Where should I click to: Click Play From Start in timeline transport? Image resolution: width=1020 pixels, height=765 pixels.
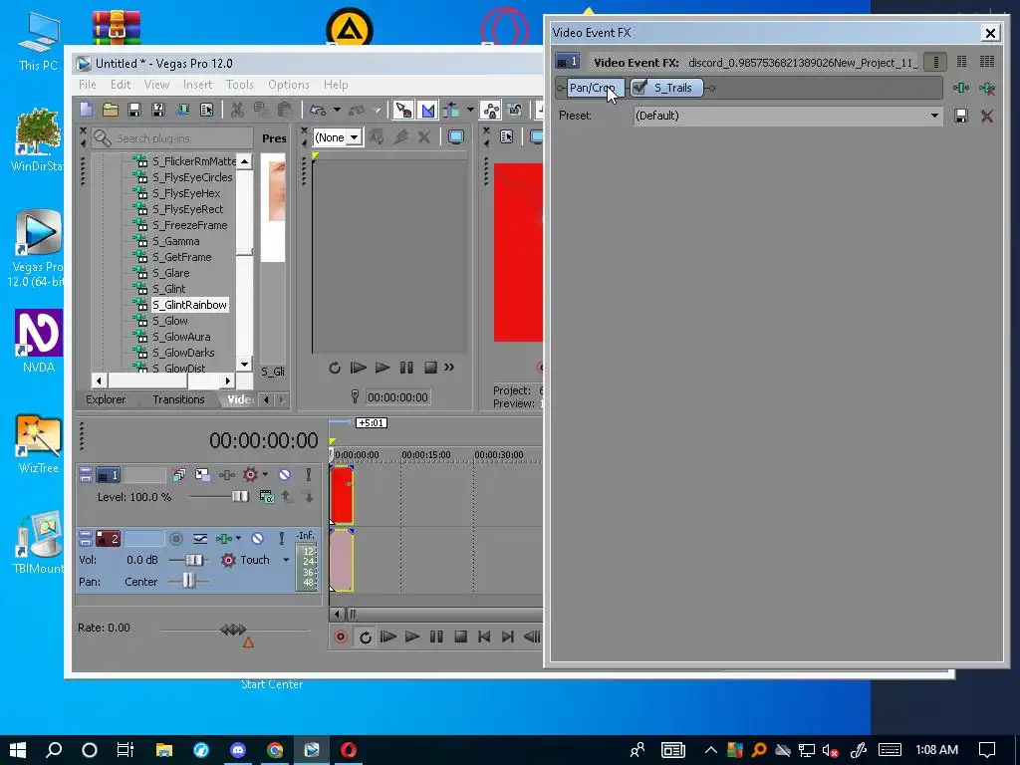[x=388, y=637]
